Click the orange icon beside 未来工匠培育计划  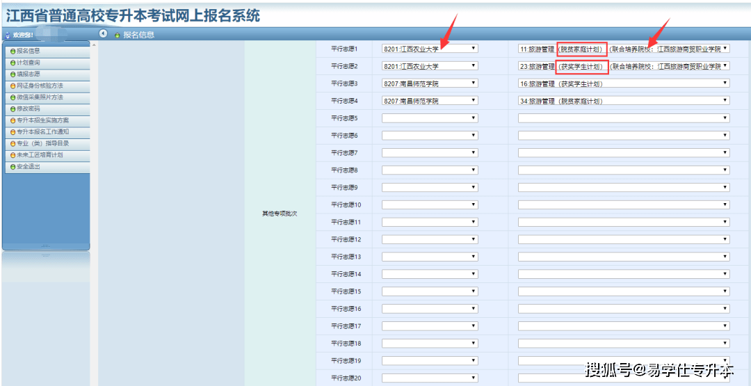[x=13, y=155]
